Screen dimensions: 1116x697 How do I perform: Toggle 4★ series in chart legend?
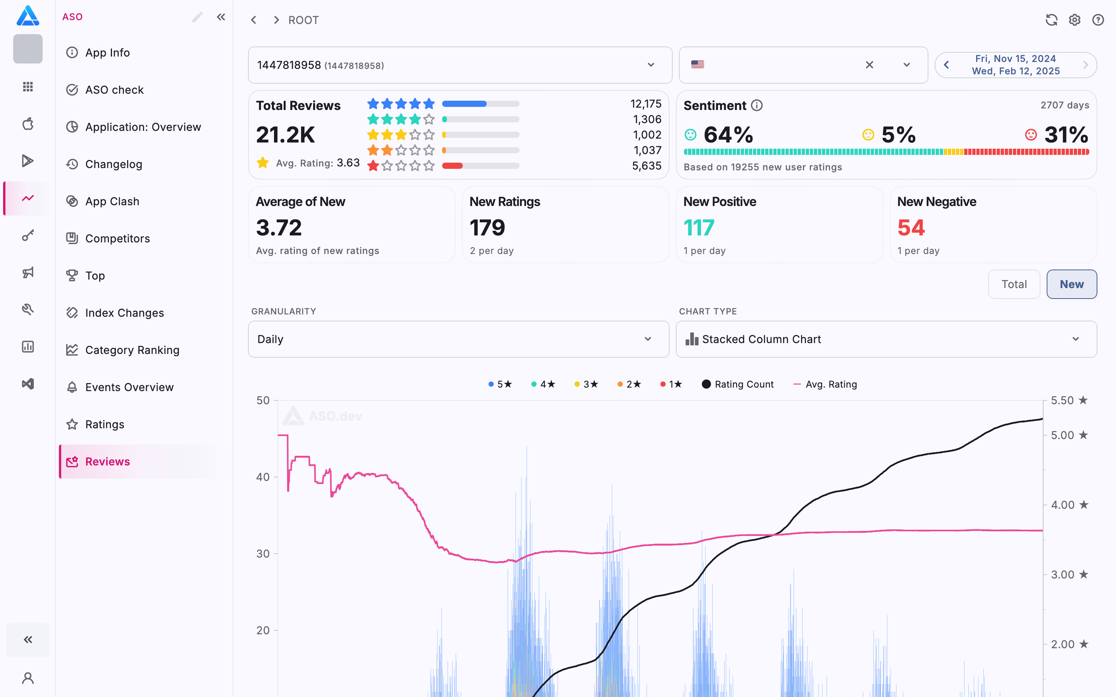click(x=543, y=385)
